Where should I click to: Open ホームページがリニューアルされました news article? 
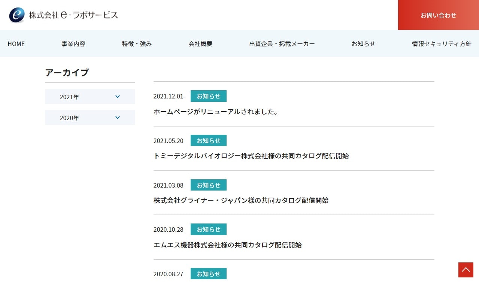[216, 112]
